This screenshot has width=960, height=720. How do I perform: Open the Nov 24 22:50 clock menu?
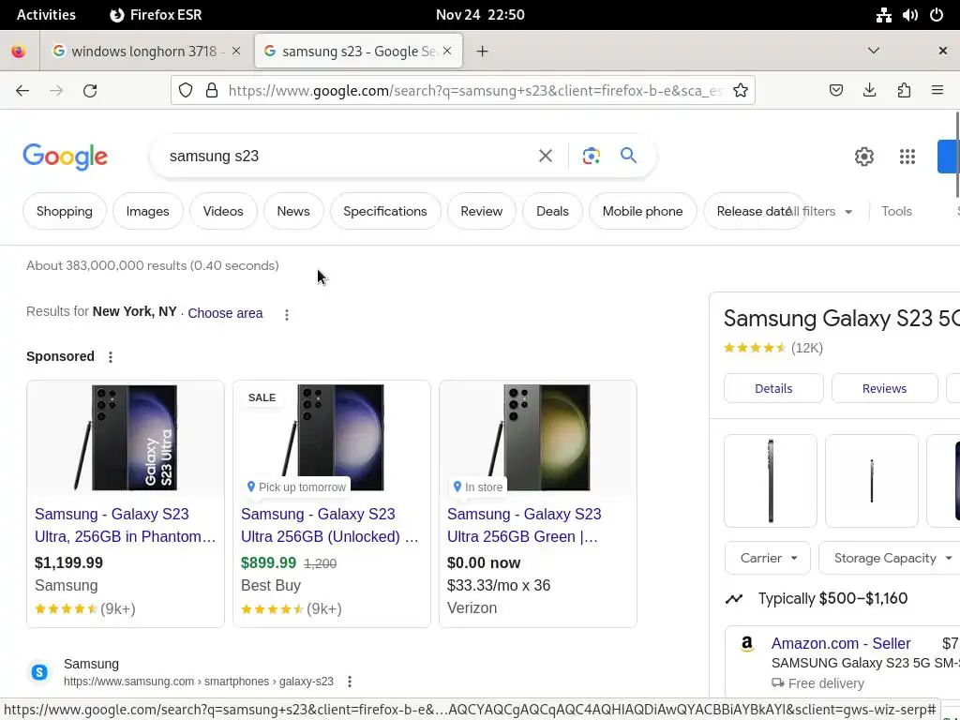tap(480, 15)
